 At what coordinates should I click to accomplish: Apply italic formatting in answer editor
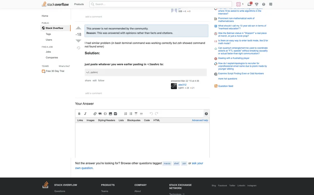click(85, 114)
